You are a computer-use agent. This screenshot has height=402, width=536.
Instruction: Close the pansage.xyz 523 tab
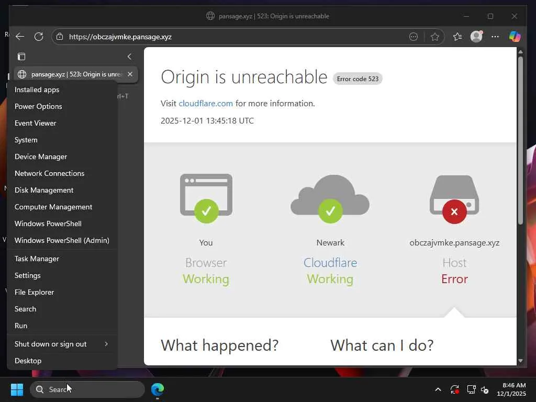(130, 74)
